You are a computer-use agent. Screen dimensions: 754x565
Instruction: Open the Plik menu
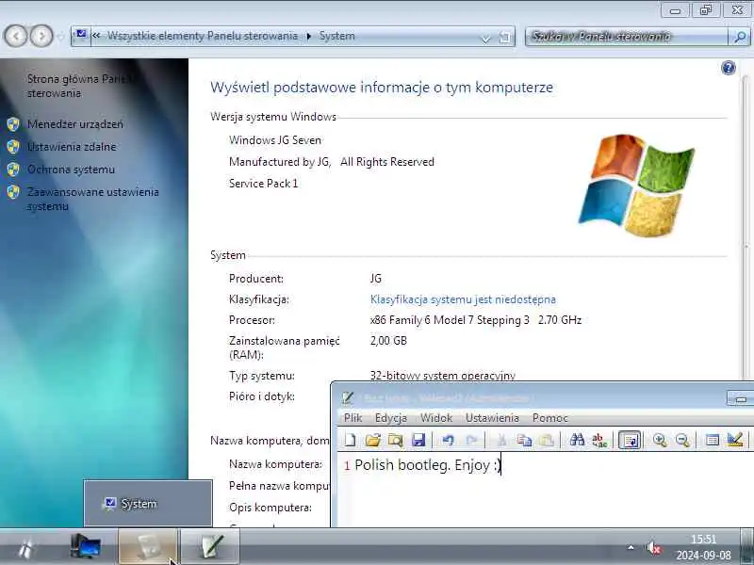pos(352,418)
